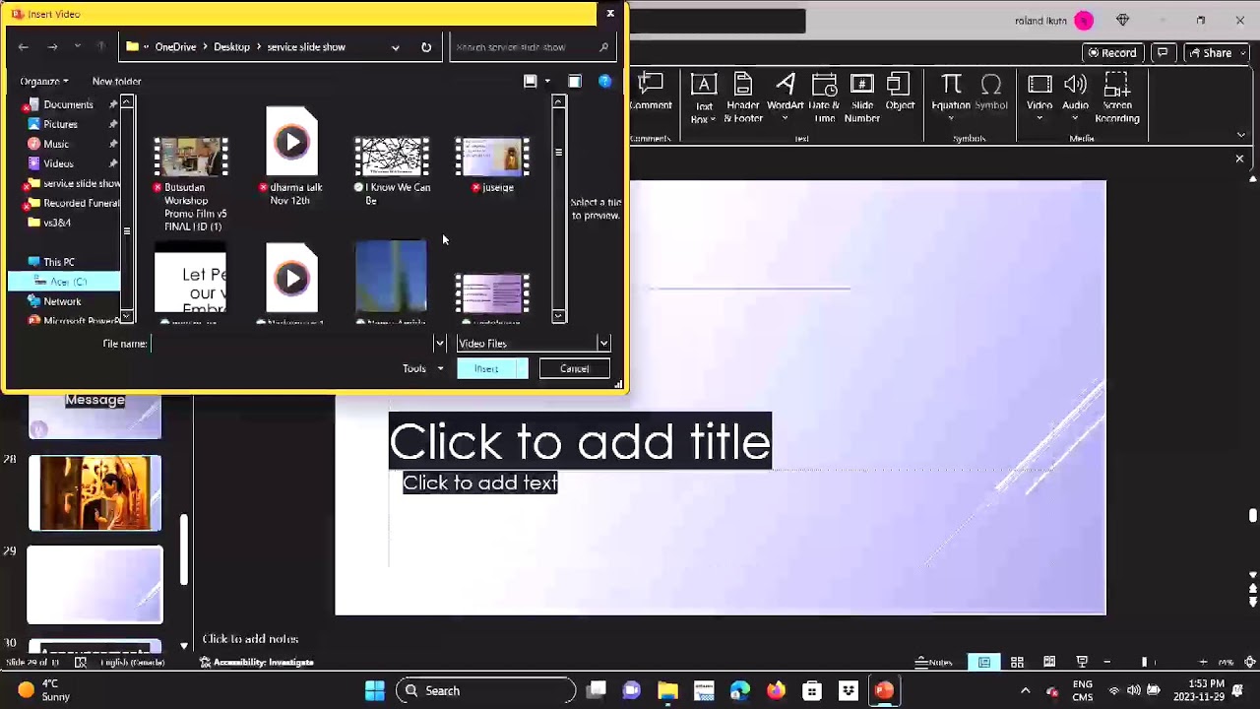Click New folder in the dialog toolbar
Viewport: 1260px width, 709px height.
pyautogui.click(x=116, y=81)
